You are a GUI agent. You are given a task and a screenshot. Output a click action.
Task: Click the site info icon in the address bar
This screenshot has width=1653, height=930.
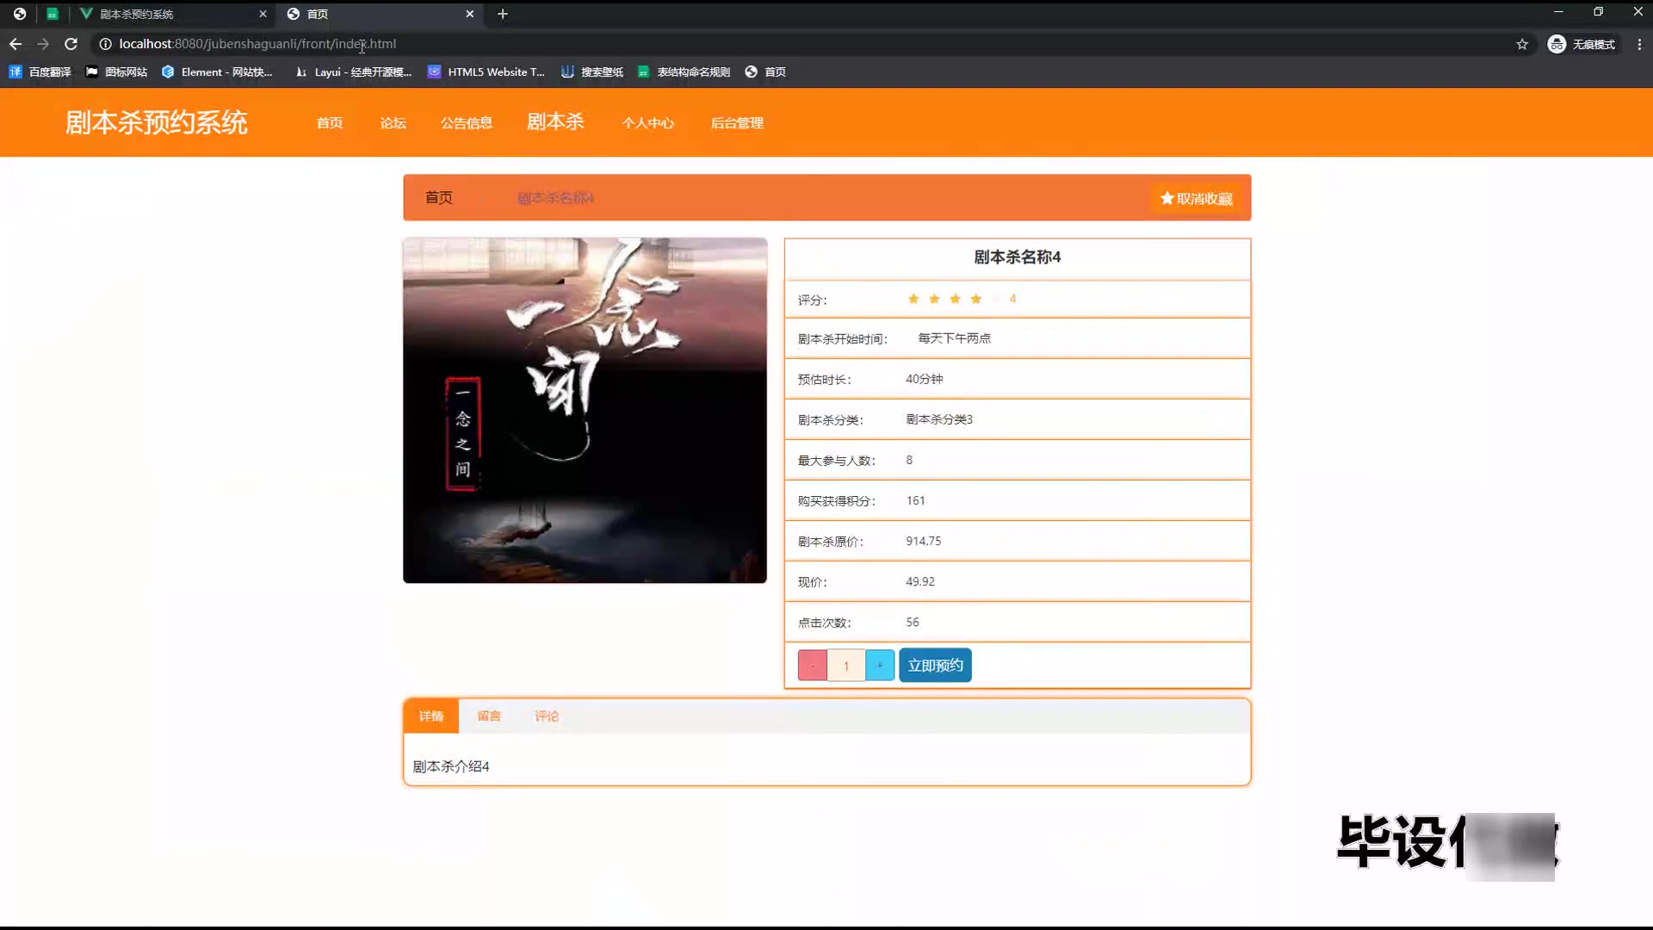[105, 44]
